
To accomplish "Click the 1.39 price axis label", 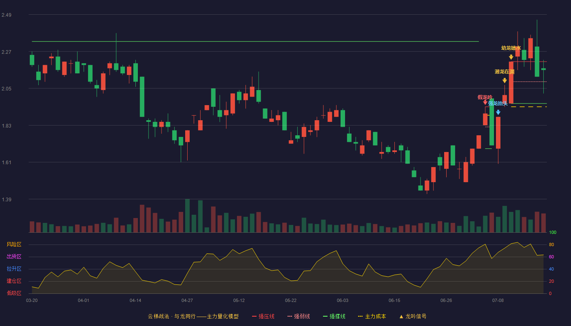I will (x=7, y=200).
